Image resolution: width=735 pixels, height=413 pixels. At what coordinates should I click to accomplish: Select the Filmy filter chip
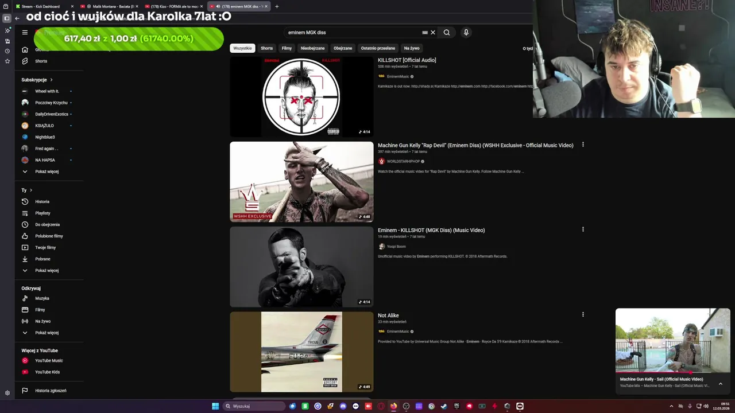(287, 48)
